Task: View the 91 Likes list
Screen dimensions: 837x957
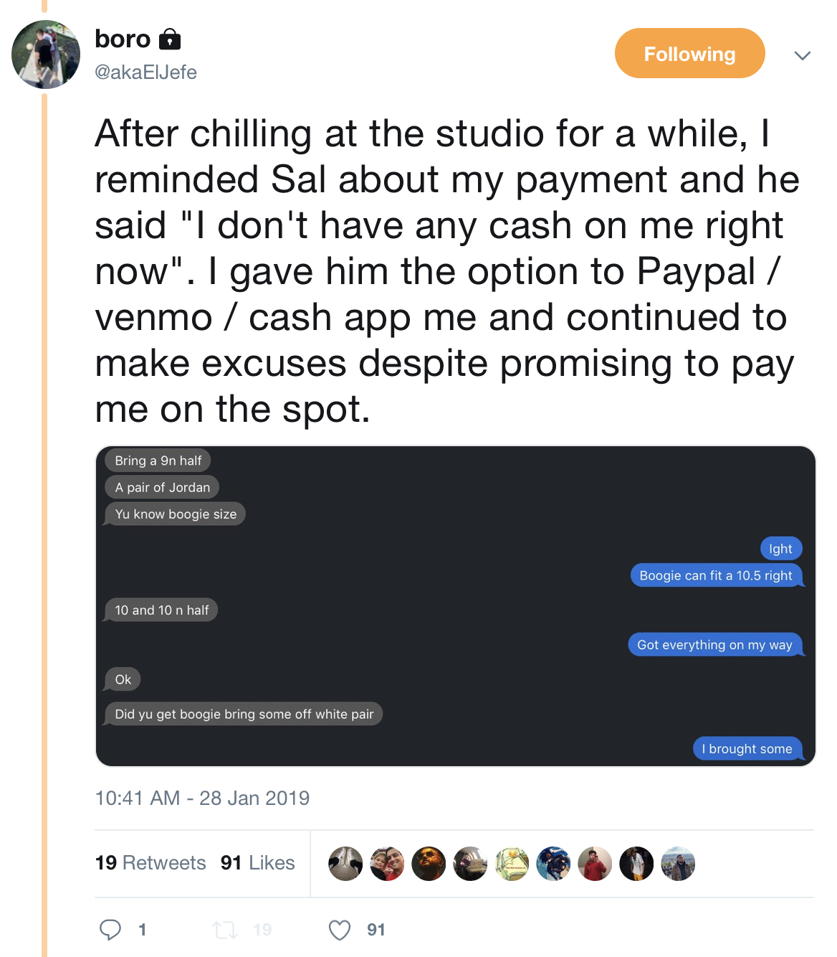Action: (258, 862)
